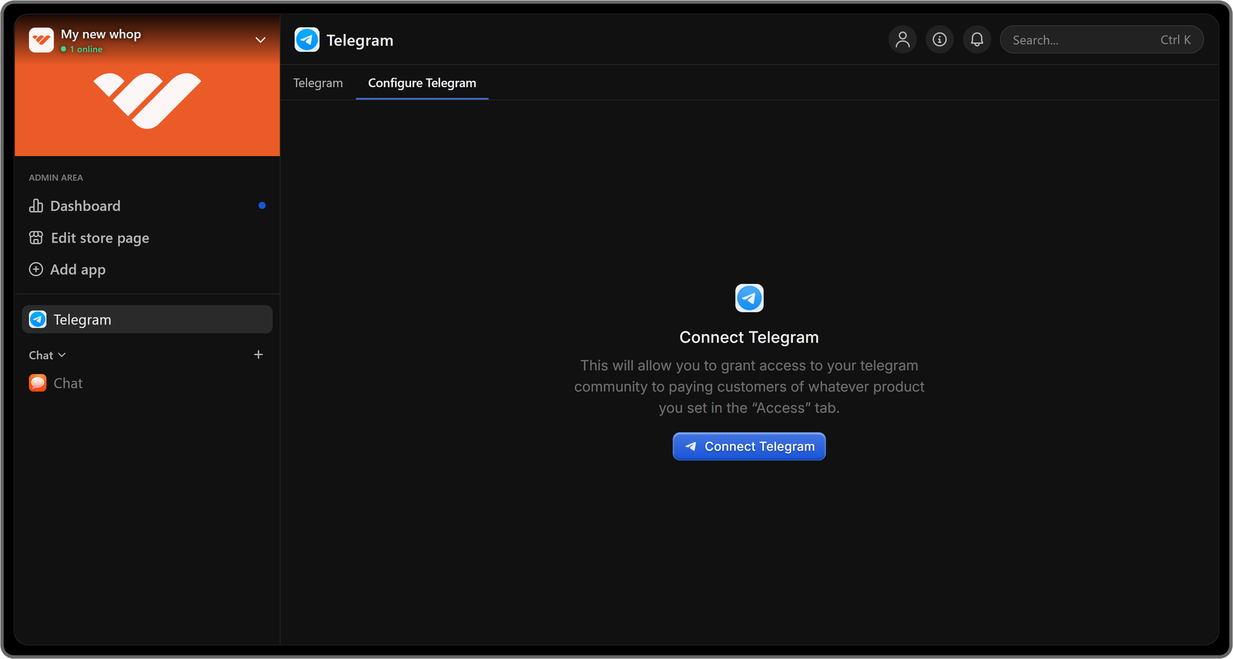Open the info circle icon
1233x659 pixels.
coord(940,40)
